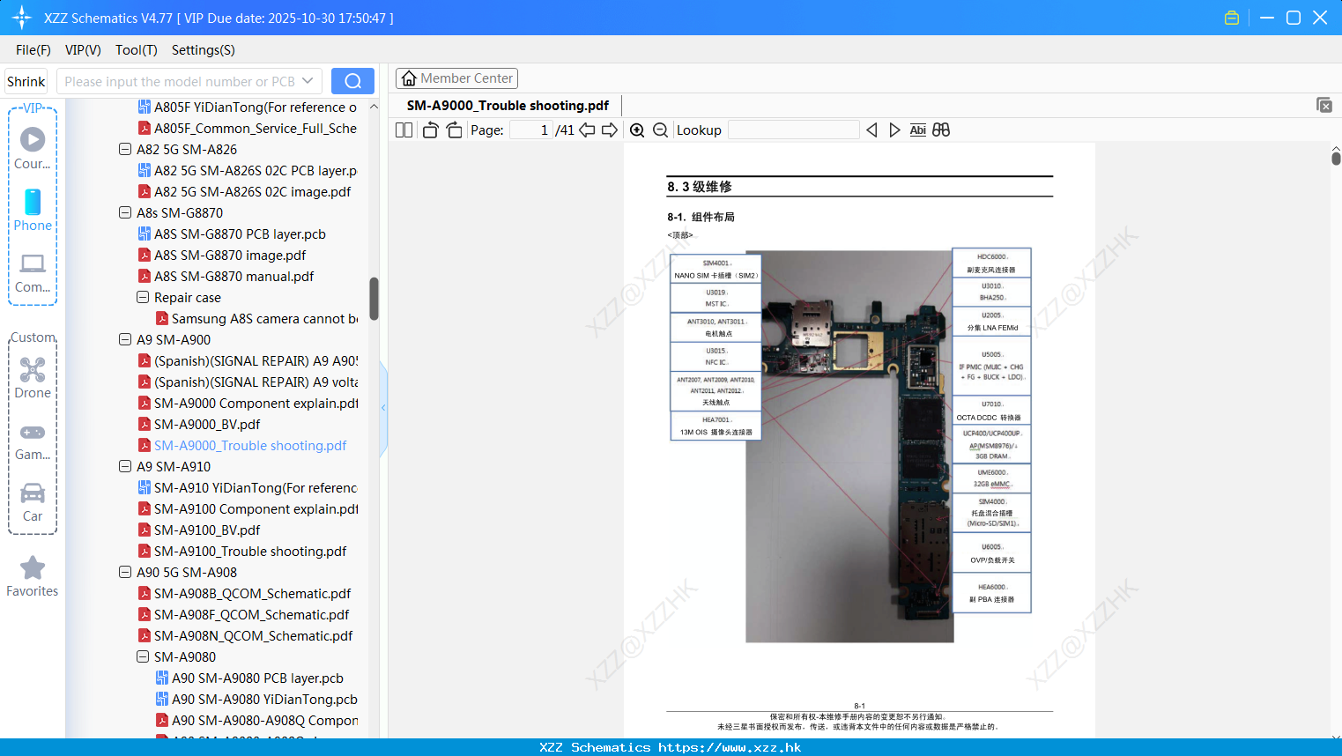Open the Car category
This screenshot has height=756, width=1342.
click(33, 502)
